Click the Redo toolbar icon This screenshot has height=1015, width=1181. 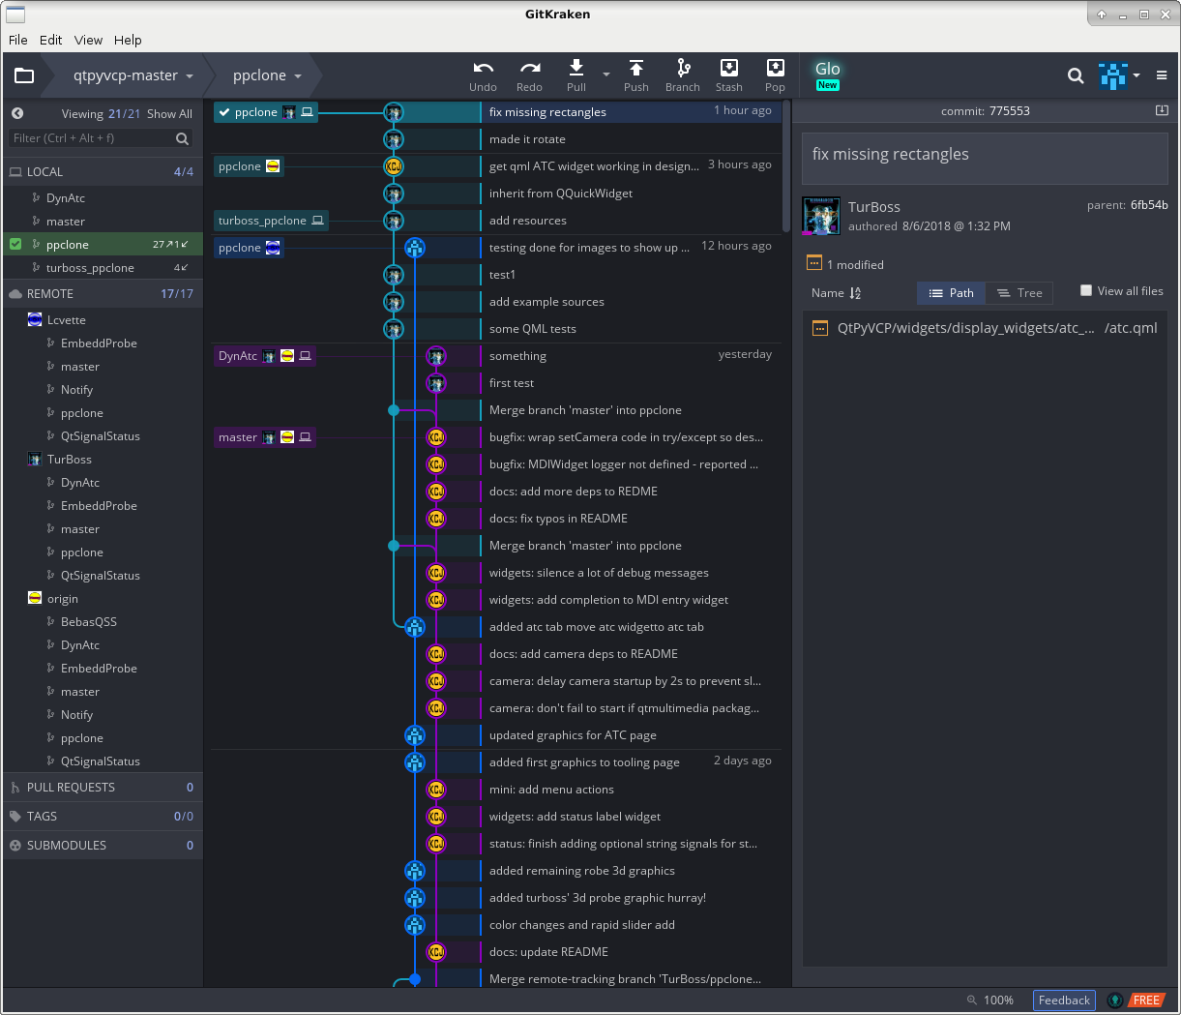click(530, 68)
